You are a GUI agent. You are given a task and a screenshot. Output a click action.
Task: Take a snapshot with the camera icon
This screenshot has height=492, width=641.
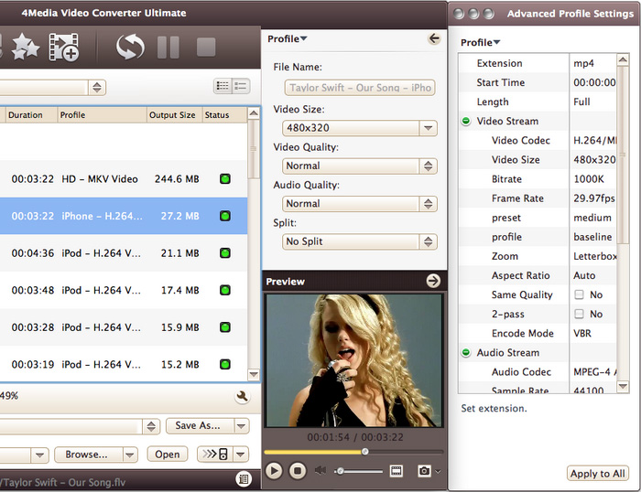424,471
